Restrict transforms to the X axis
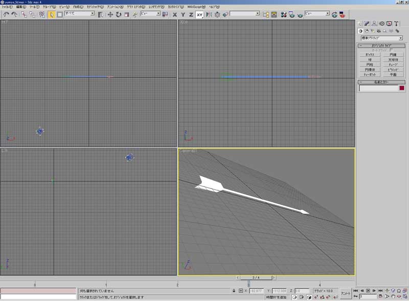This screenshot has width=409, height=301. tap(175, 15)
